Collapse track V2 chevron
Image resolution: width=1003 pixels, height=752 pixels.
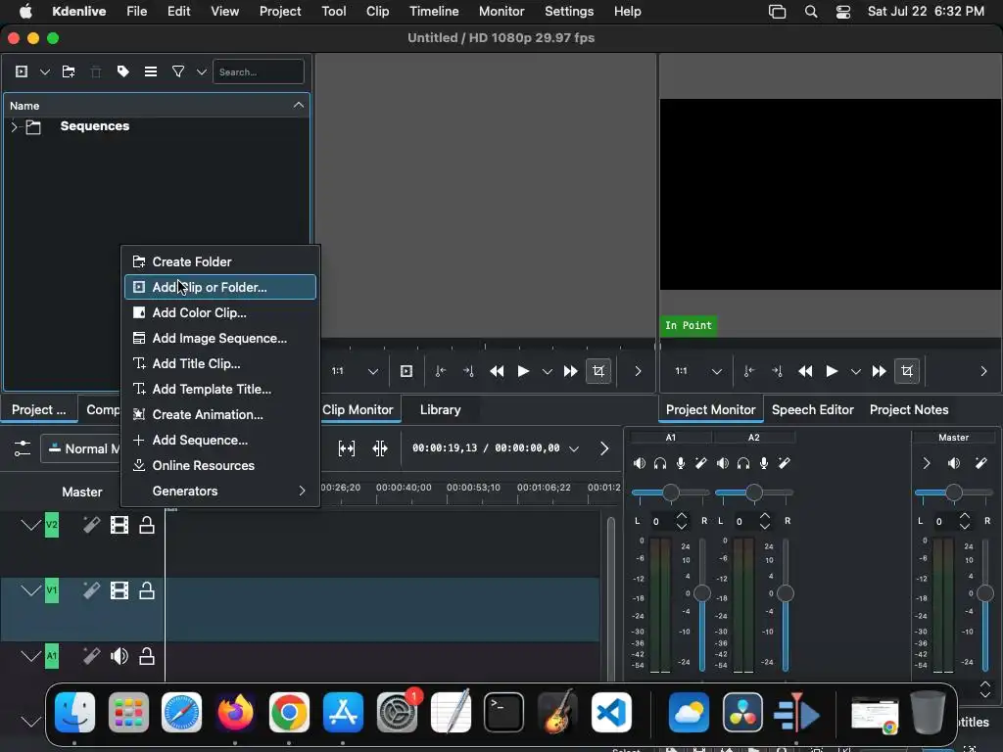point(30,525)
